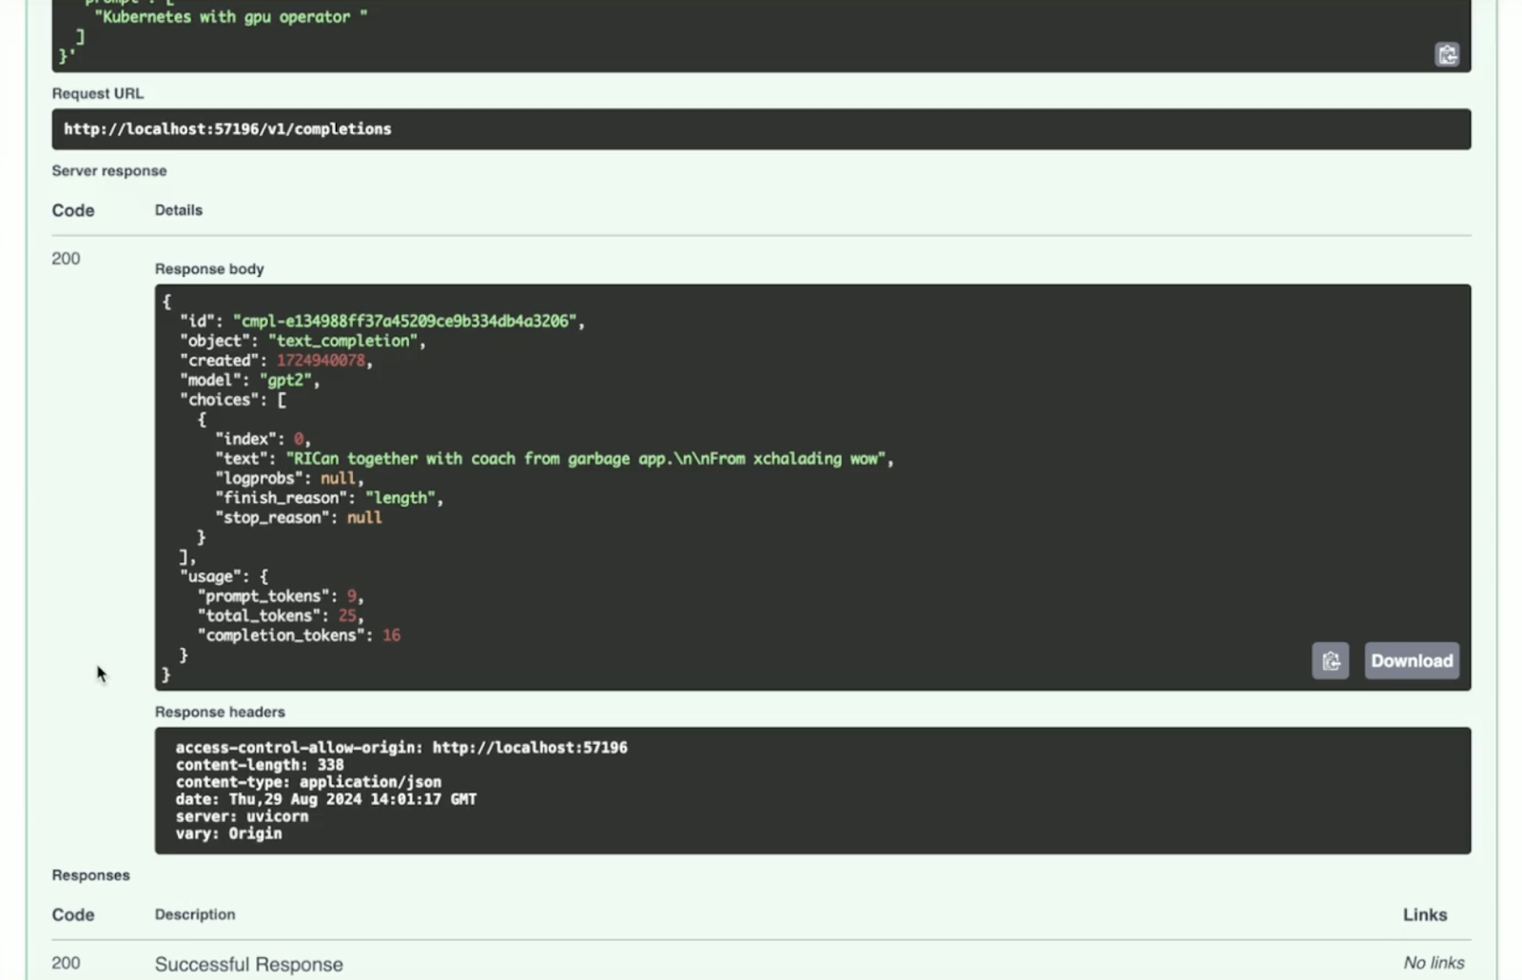Click the "id" value cmpl-e134988ff37a45209ce9b334db4a3206

(x=405, y=322)
